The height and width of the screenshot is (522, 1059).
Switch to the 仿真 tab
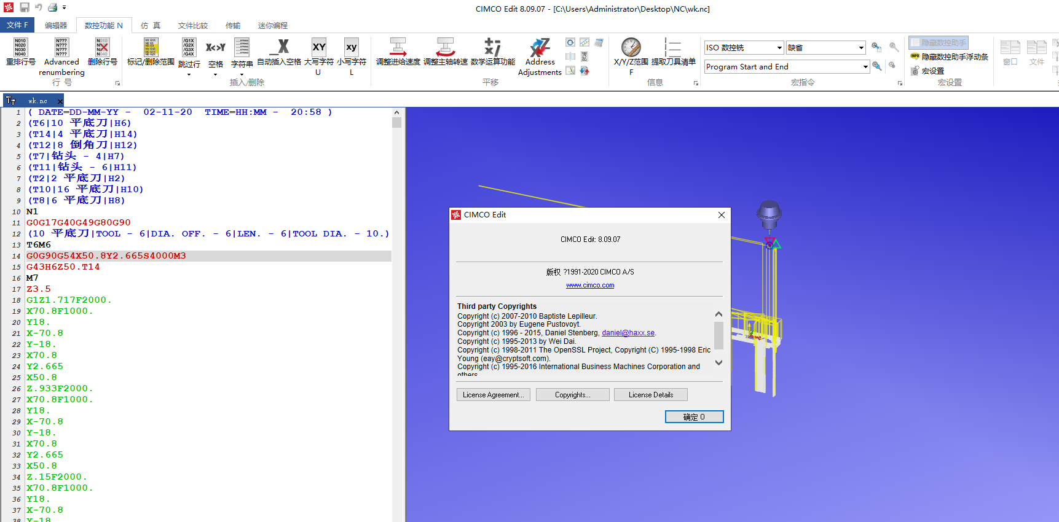151,25
